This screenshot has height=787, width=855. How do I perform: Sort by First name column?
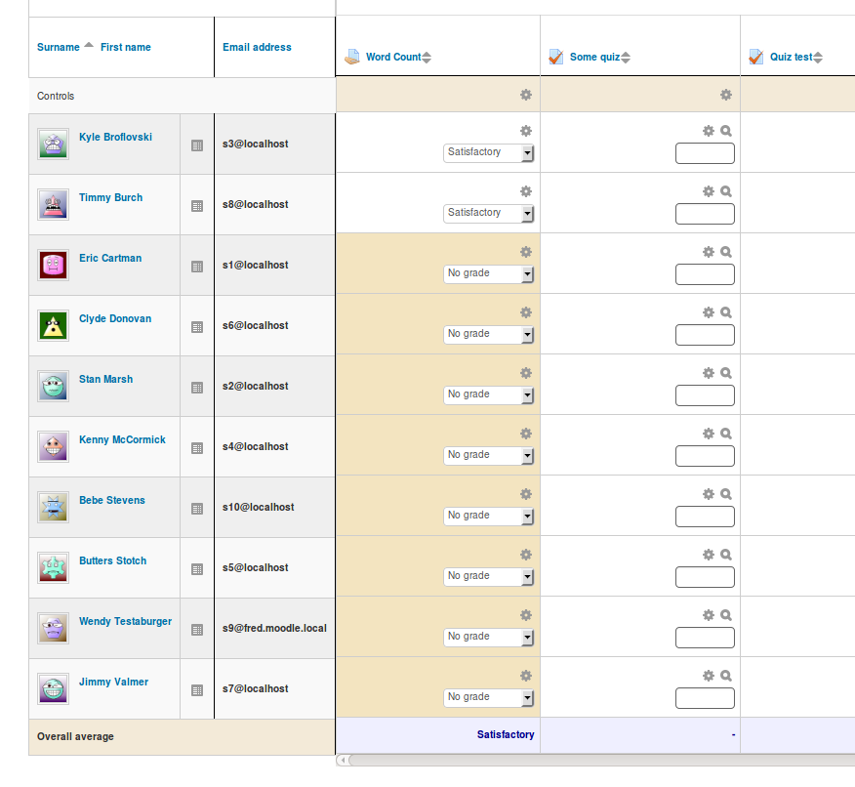125,48
